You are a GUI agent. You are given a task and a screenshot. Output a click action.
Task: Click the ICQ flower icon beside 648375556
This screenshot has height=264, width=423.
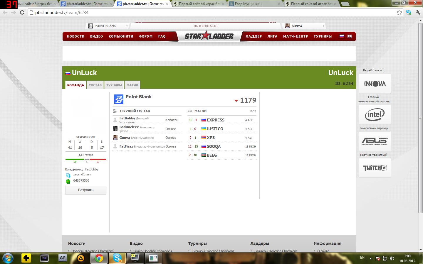click(x=68, y=181)
